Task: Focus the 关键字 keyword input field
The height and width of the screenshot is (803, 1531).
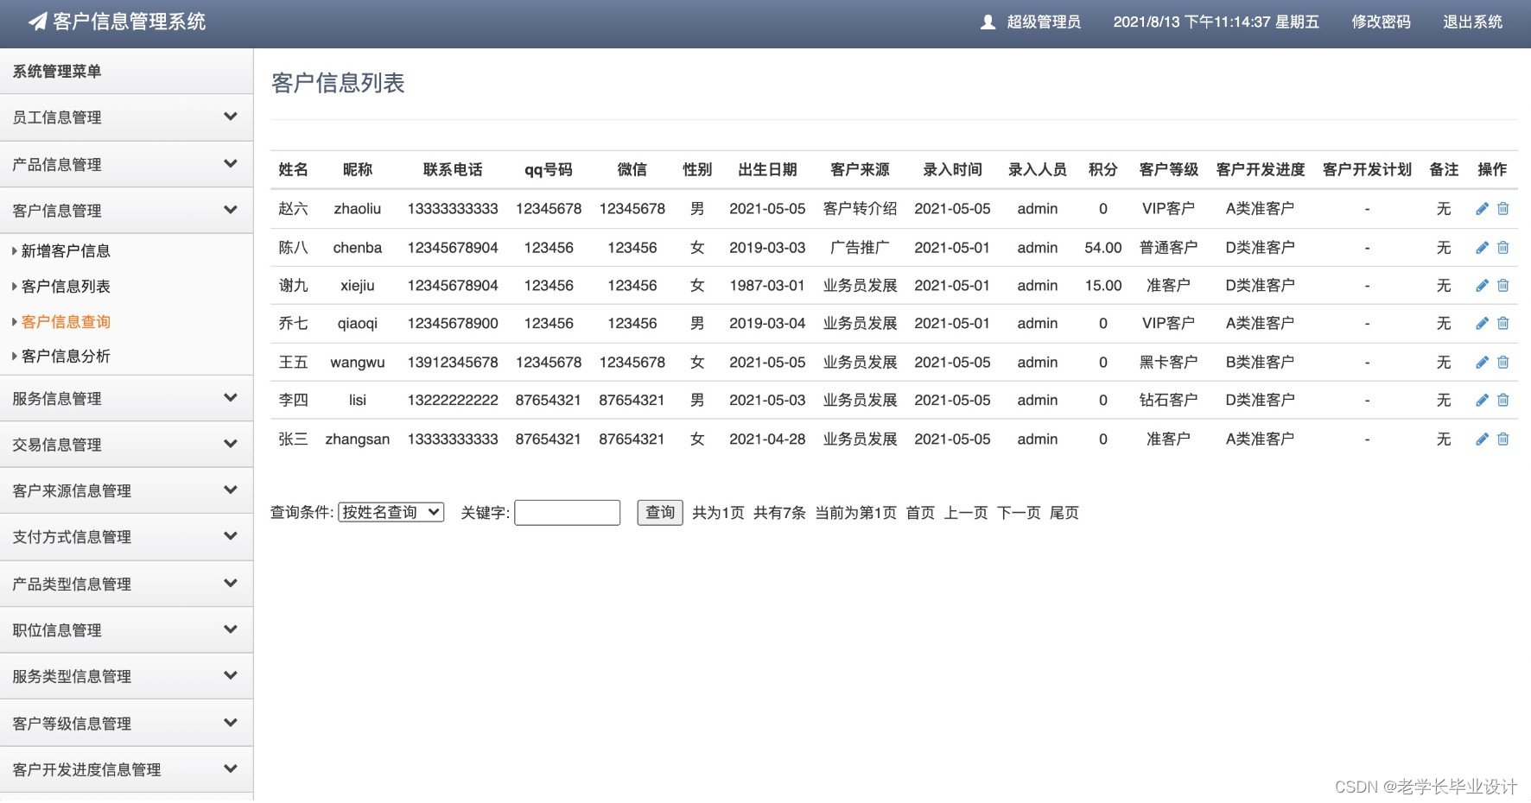Action: (568, 513)
